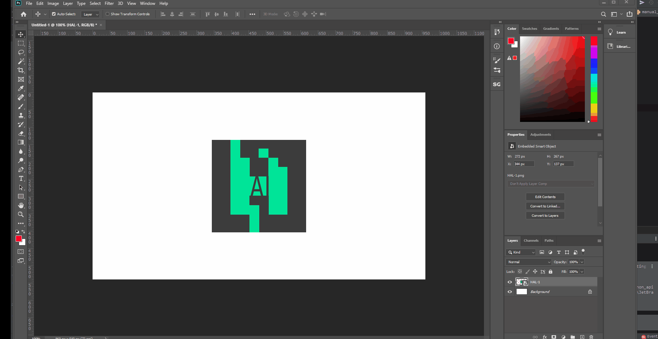Screen dimensions: 658x339
Task: Open the Filter menu
Action: point(109,3)
